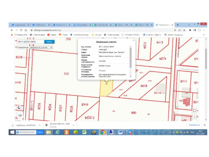209x157 pixels.
Task: Open the 1С:Предприятие bookmark
Action: click(19, 35)
